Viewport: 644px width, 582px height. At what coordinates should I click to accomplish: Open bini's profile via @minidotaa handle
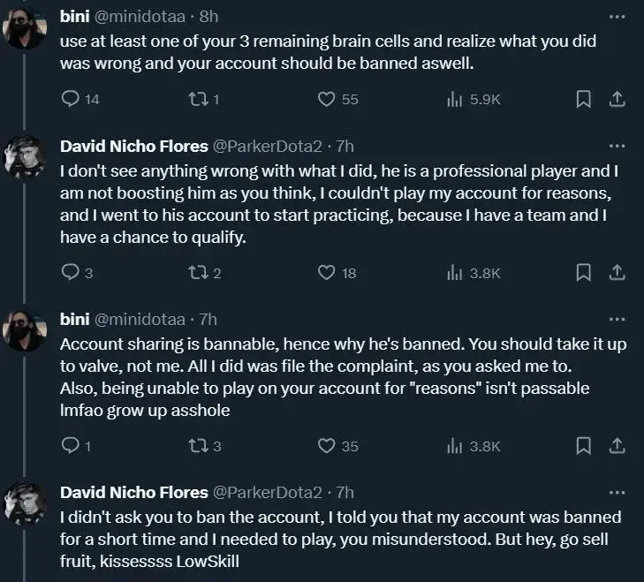click(x=140, y=17)
